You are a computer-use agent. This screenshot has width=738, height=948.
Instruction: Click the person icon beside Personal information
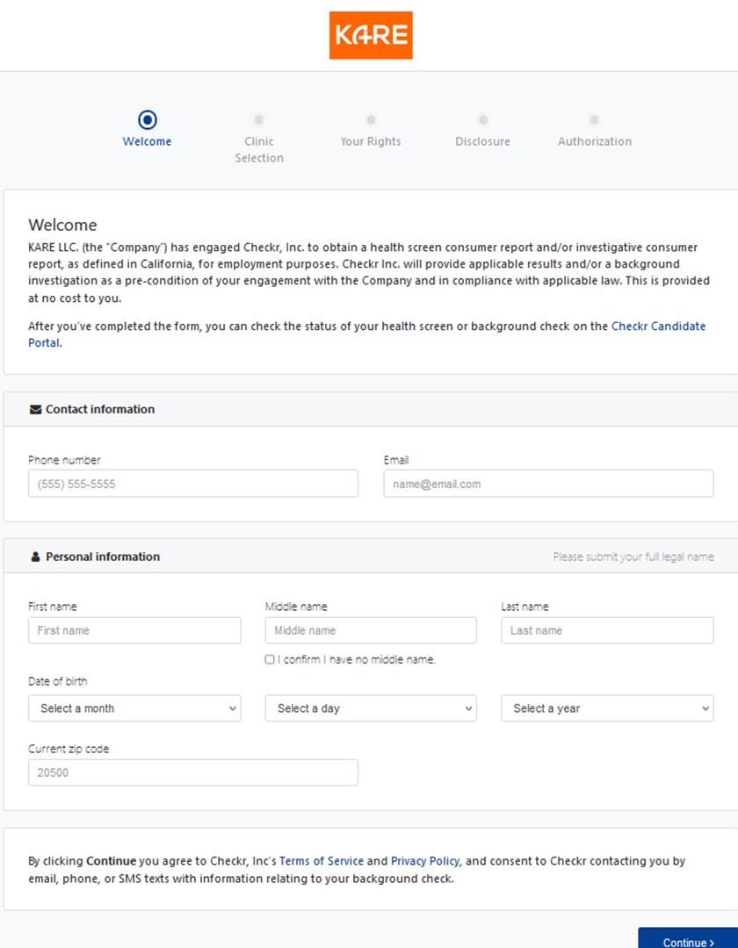pyautogui.click(x=35, y=557)
